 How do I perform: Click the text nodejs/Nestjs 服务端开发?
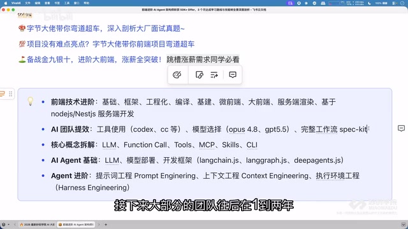(x=92, y=114)
